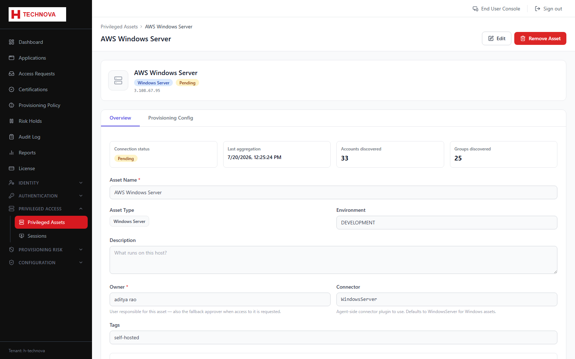
Task: Click the Authentication key icon
Action: tap(11, 196)
